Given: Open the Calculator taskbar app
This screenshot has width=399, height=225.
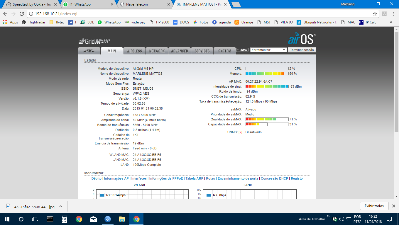Looking at the screenshot, I should 65,219.
